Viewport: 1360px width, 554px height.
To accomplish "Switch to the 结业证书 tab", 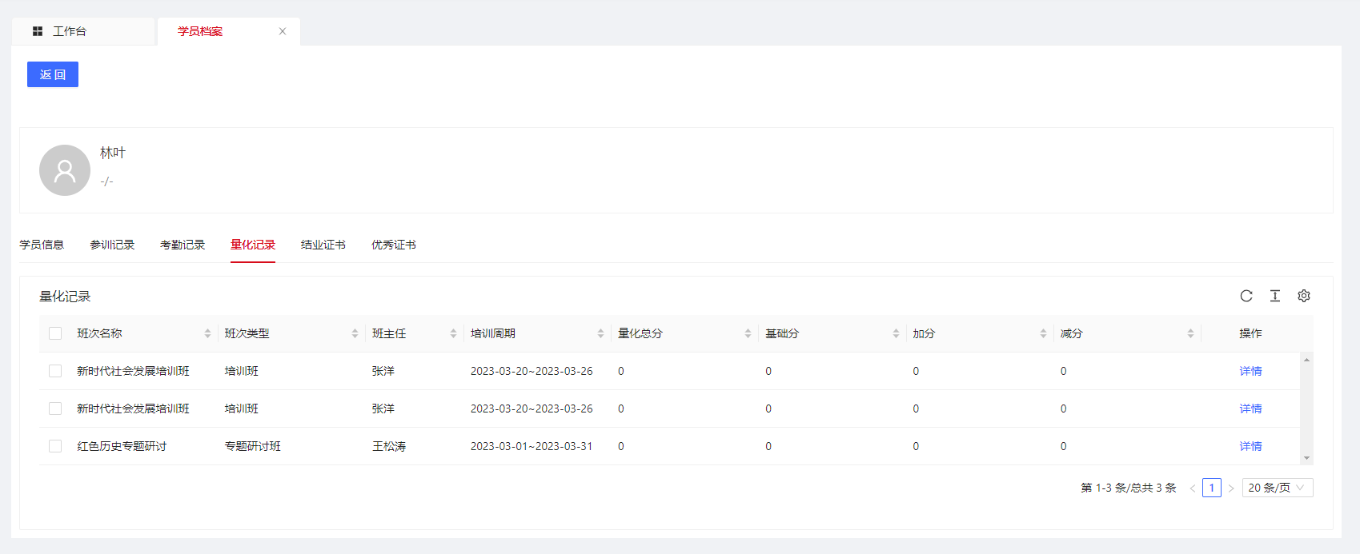I will point(323,245).
